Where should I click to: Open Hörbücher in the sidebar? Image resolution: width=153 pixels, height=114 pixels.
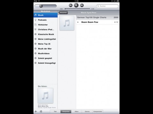(x=46, y=25)
